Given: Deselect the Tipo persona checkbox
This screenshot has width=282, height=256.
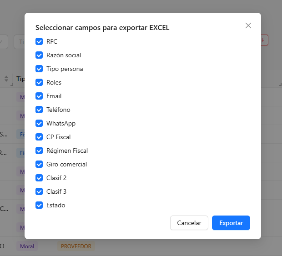Looking at the screenshot, I should pos(39,69).
